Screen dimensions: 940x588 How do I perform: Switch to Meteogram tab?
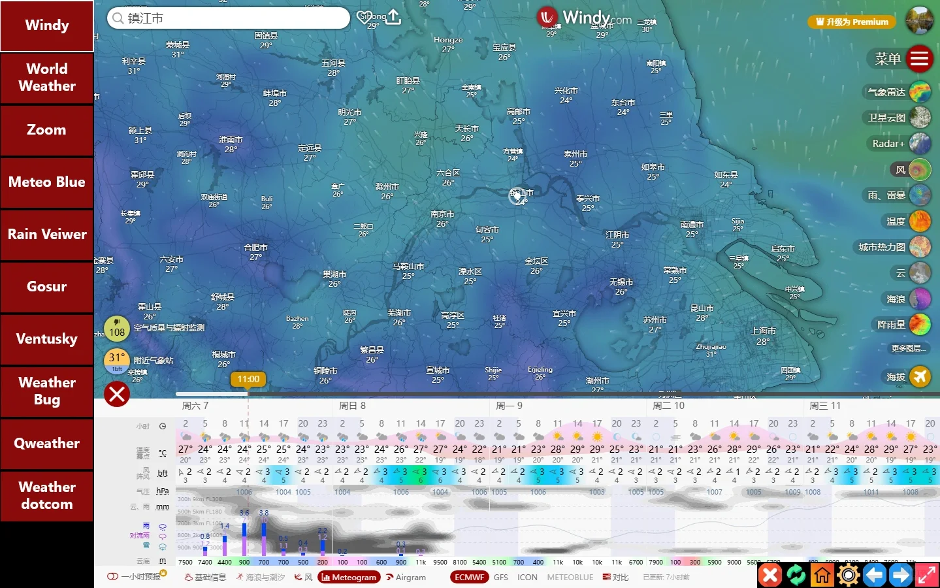pos(349,578)
